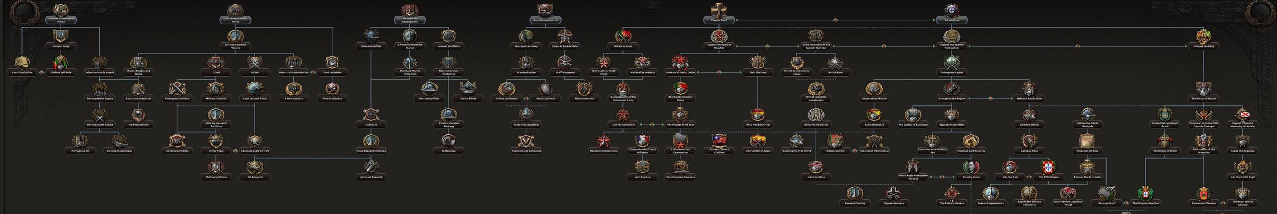Select the Food Industries focus icon
This screenshot has height=214, width=1277.
coord(332,62)
